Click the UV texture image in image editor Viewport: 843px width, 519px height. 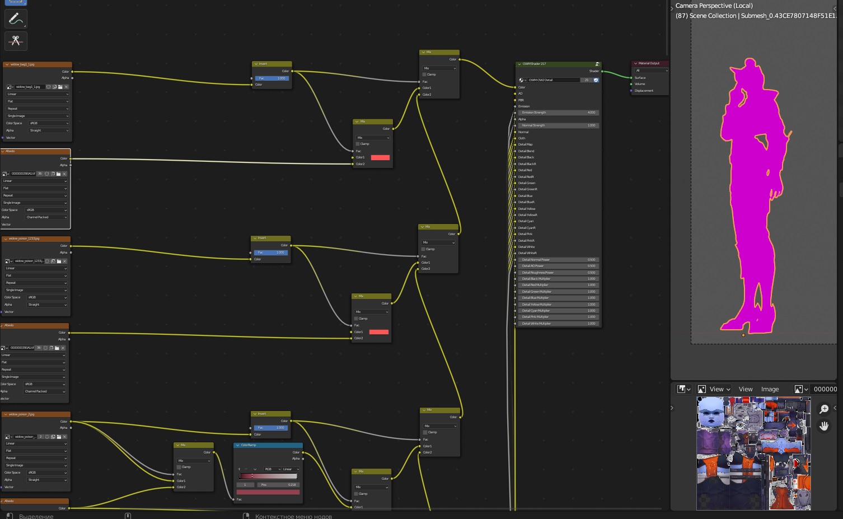pos(753,453)
